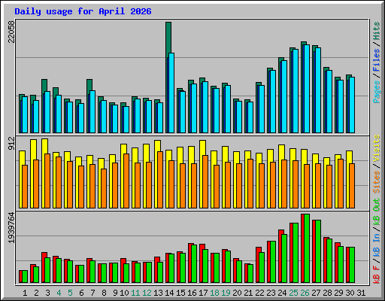Click day label 27 on the x-axis
This screenshot has width=385, height=301.
[x=316, y=293]
